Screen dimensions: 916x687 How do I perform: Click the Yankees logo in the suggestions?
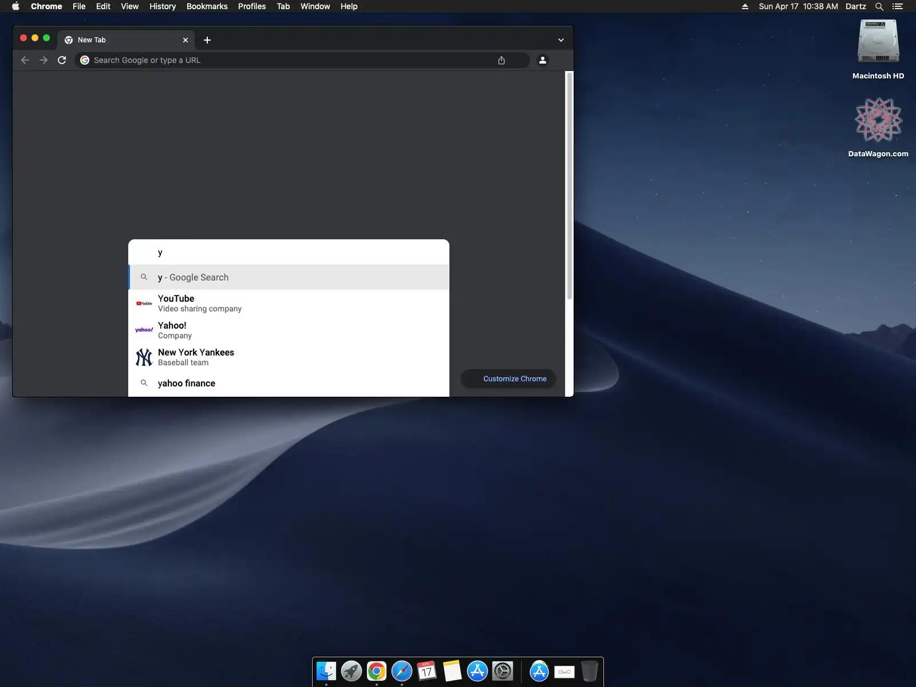pos(144,357)
